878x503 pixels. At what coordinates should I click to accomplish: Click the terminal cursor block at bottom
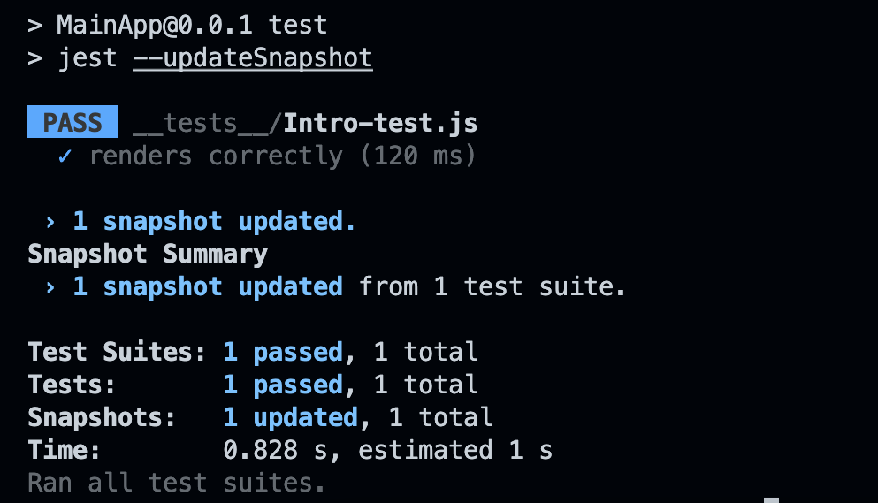[x=772, y=500]
